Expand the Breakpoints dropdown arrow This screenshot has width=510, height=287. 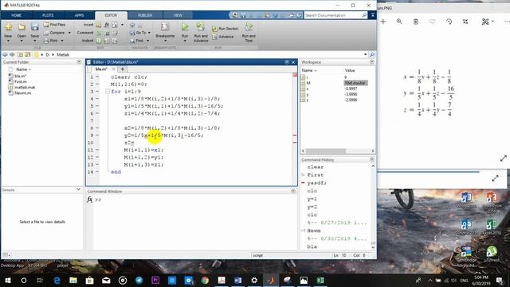165,41
